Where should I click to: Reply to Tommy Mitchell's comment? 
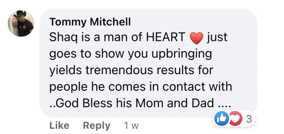tap(97, 125)
